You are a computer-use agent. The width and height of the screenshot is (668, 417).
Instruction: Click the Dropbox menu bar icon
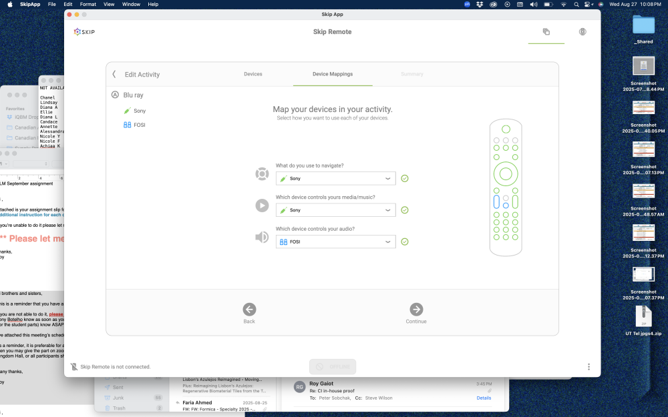coord(480,4)
